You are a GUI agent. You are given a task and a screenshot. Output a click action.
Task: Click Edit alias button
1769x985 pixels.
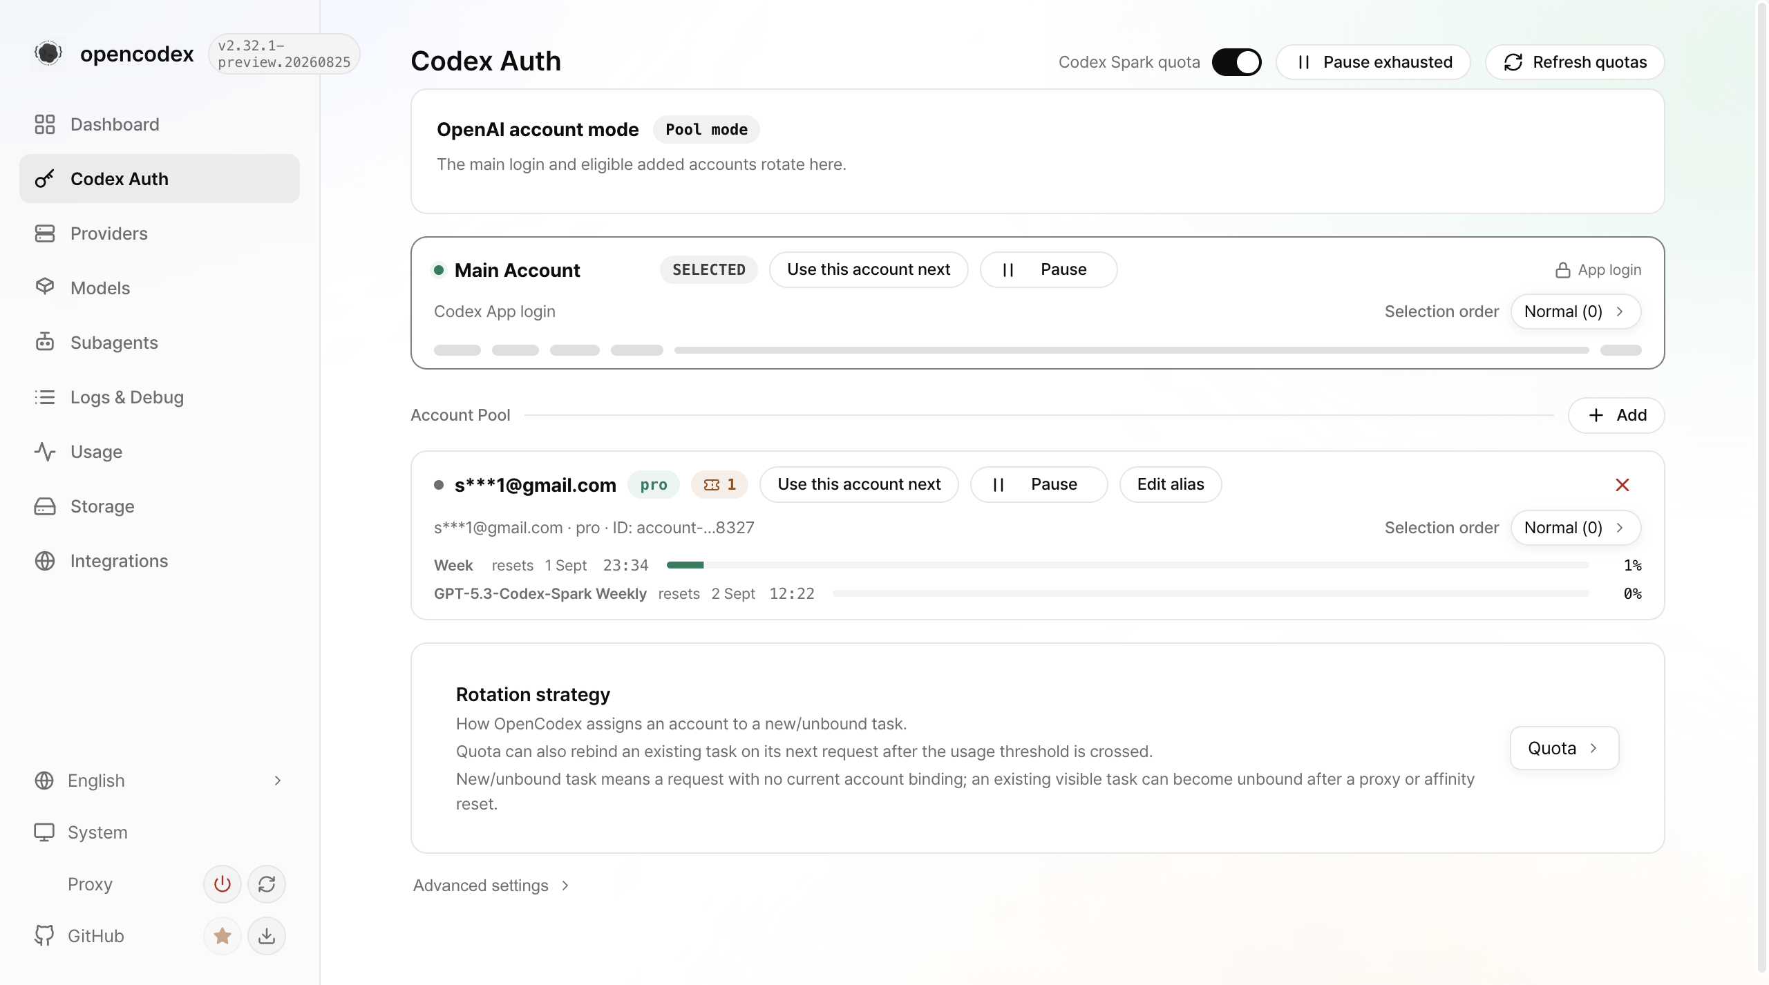click(1171, 484)
